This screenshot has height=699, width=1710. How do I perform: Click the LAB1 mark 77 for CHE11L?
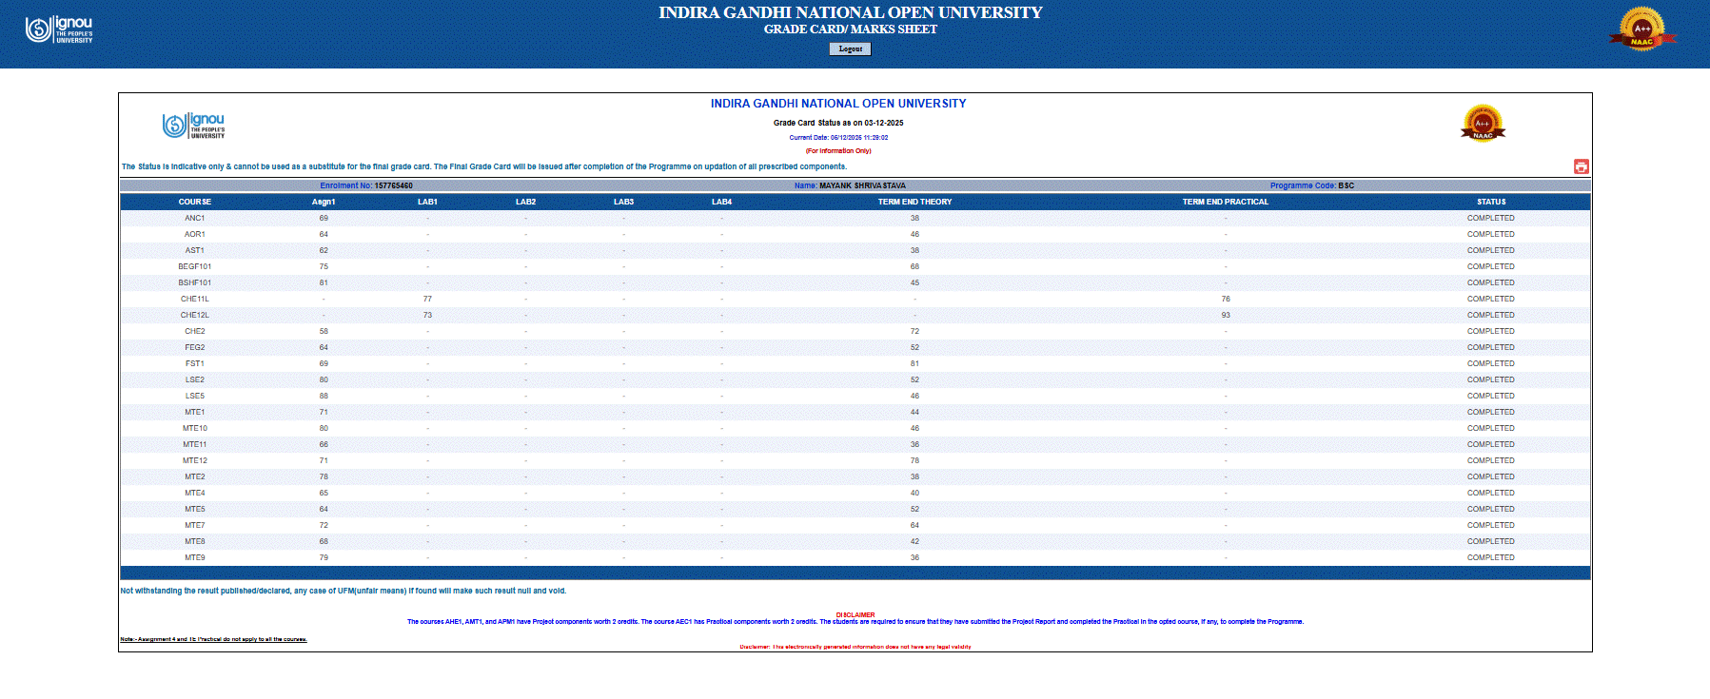coord(427,299)
